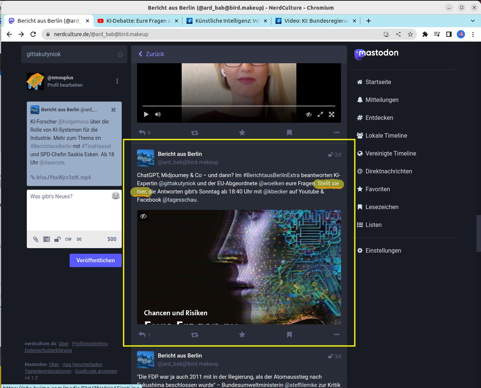Cancel the reply to Bericht aus Berlin
481x388 pixels.
point(114,110)
